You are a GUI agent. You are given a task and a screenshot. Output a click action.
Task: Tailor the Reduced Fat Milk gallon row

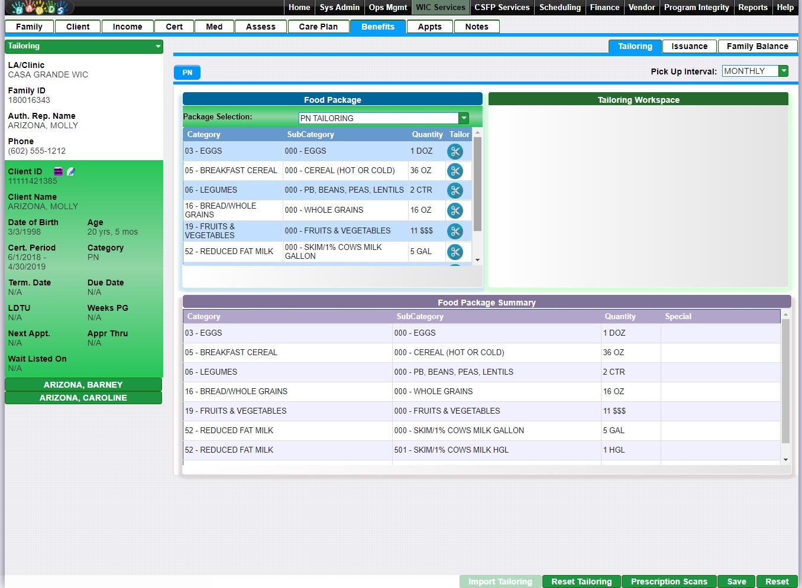coord(455,252)
